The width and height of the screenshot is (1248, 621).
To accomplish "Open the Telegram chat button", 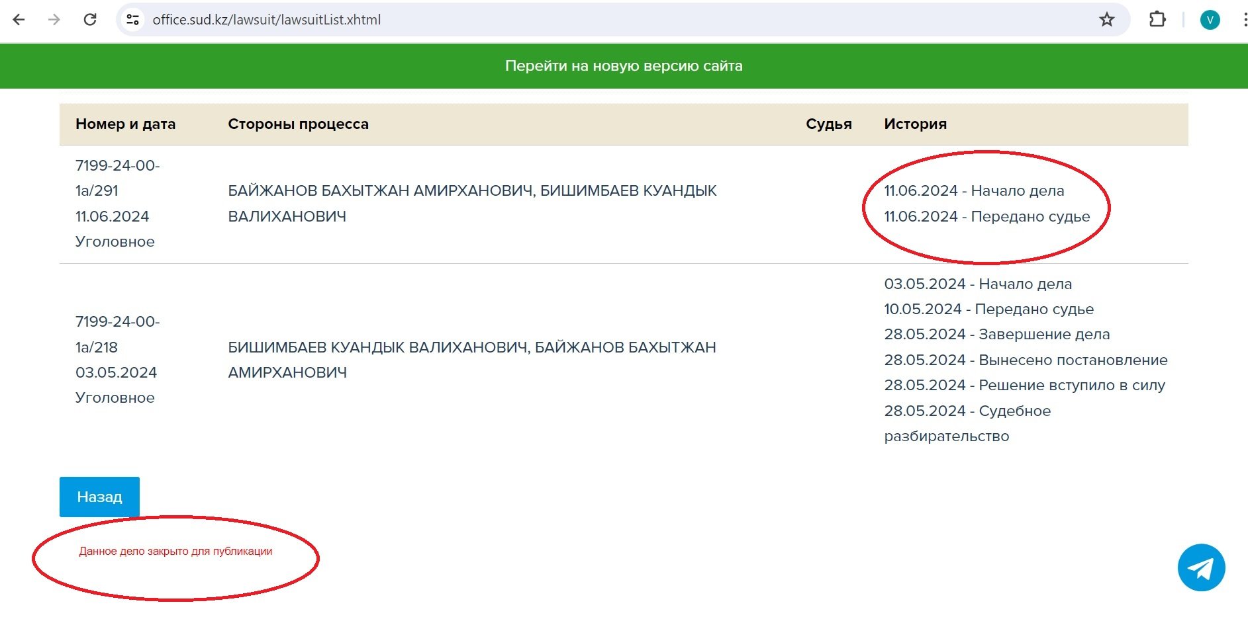I will (x=1201, y=567).
